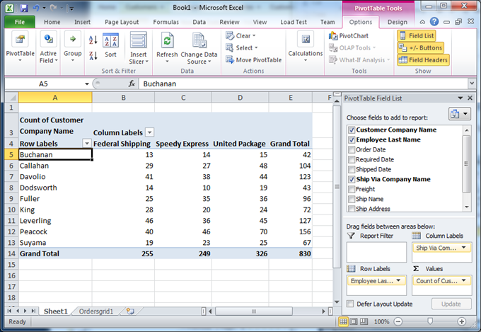Open the PivotTable options button
481x332 pixels.
[x=21, y=47]
